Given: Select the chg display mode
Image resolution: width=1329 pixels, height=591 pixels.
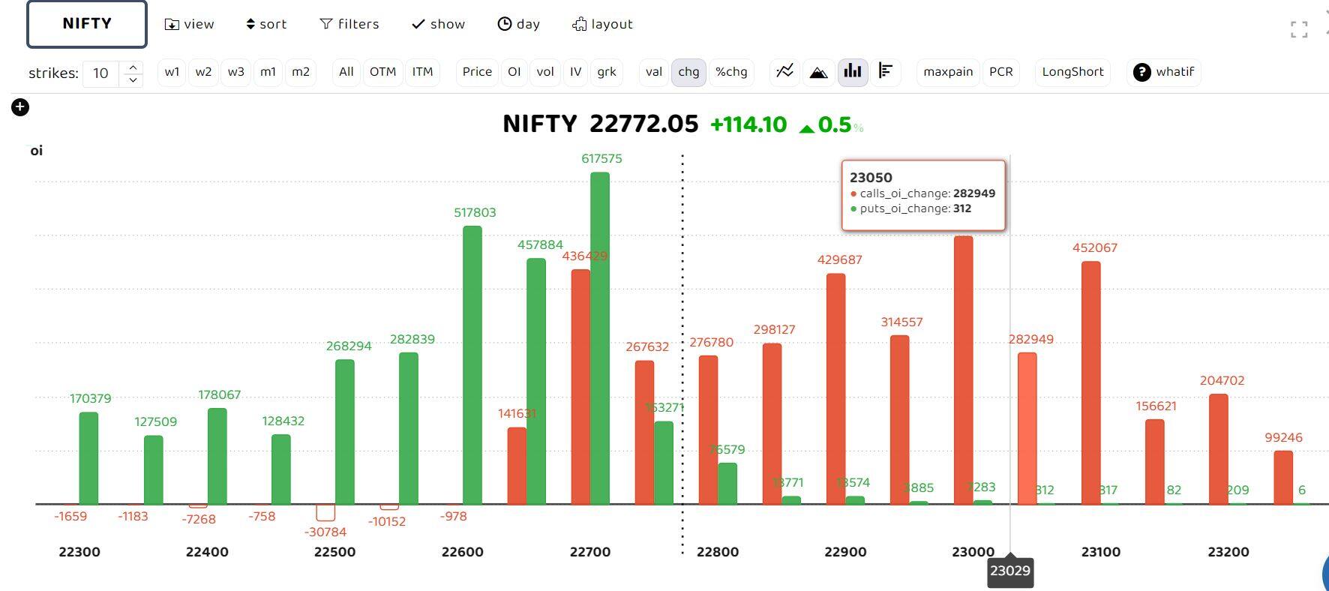Looking at the screenshot, I should 688,72.
